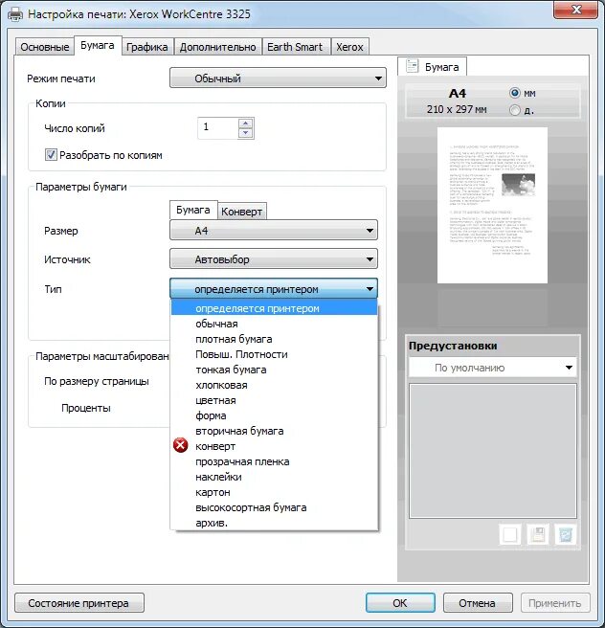This screenshot has height=628, width=605.
Task: Click the save preset floppy disk icon
Action: pyautogui.click(x=537, y=534)
